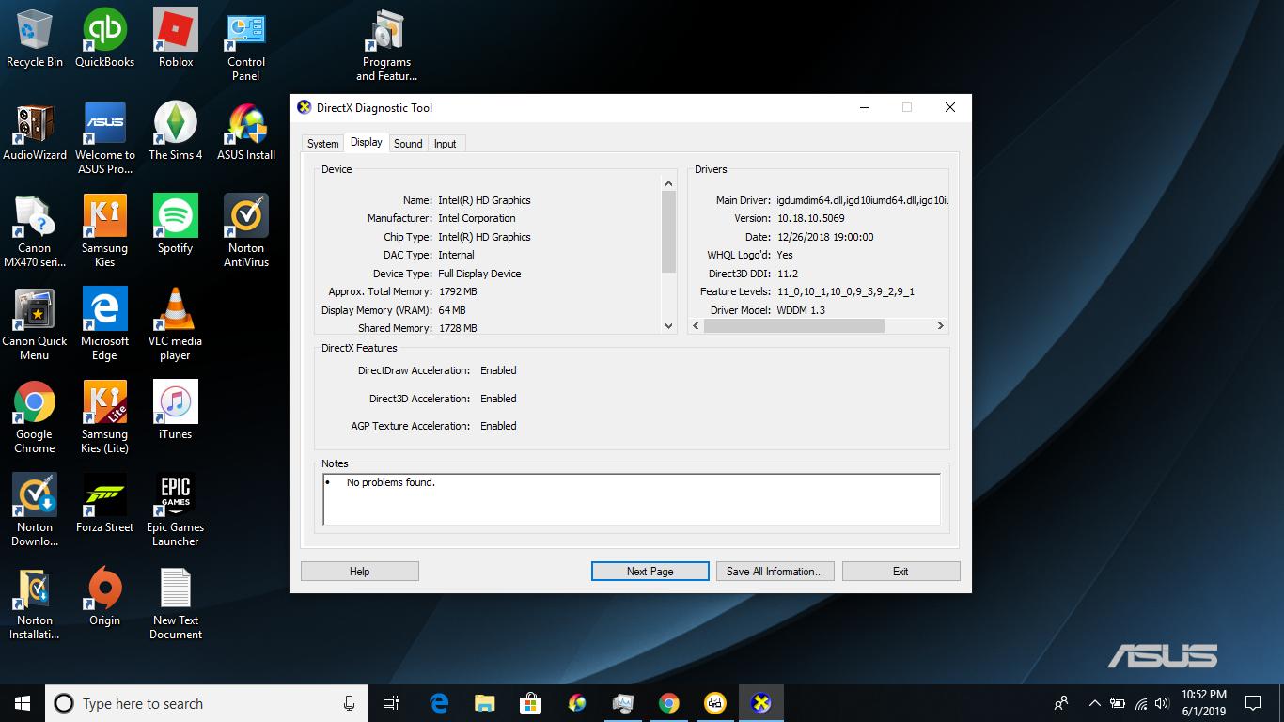This screenshot has height=722, width=1284.
Task: Click the Drivers horizontal scrollbar thumb
Action: click(x=794, y=326)
